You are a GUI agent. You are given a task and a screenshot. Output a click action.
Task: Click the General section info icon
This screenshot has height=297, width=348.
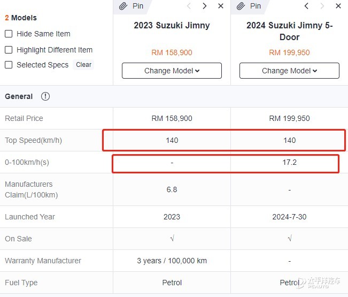pyautogui.click(x=45, y=96)
